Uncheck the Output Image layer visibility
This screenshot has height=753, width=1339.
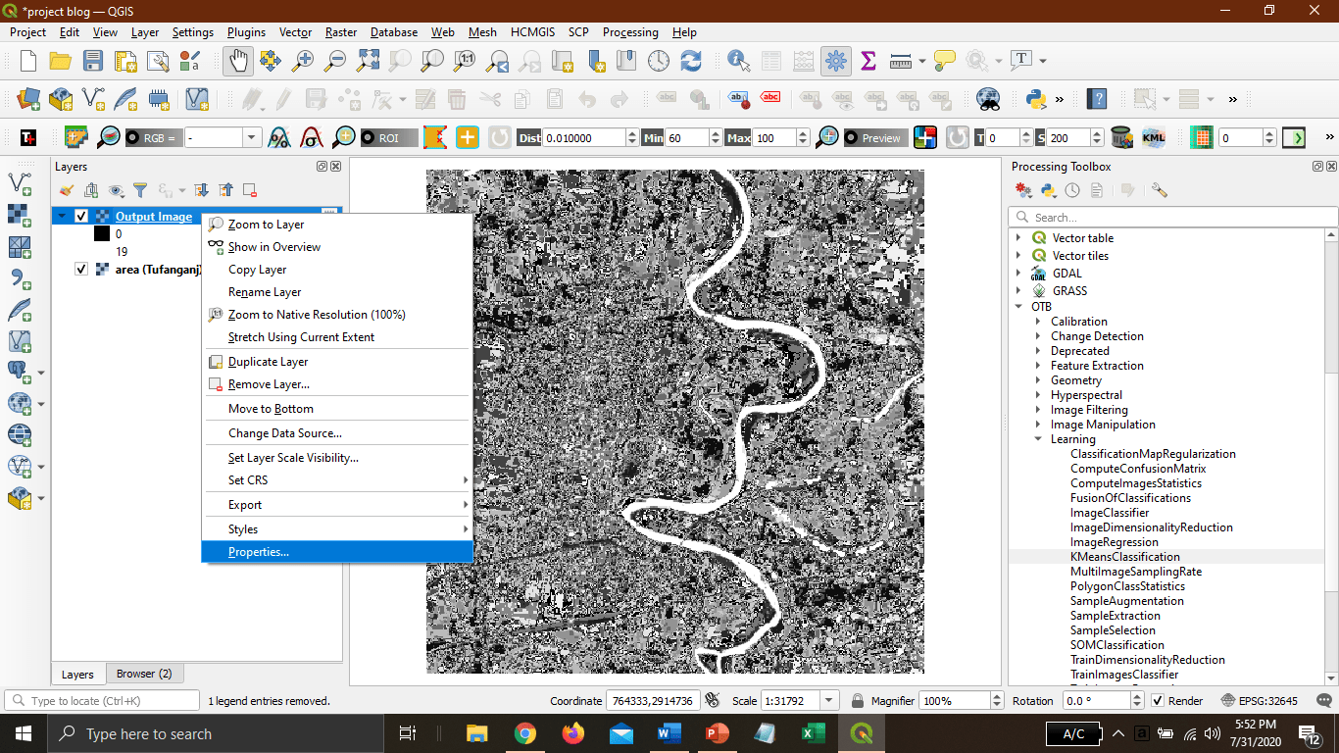80,217
